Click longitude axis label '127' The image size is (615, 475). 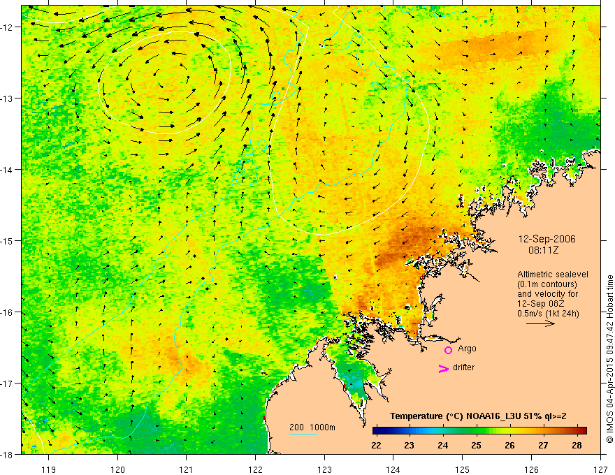click(x=600, y=469)
